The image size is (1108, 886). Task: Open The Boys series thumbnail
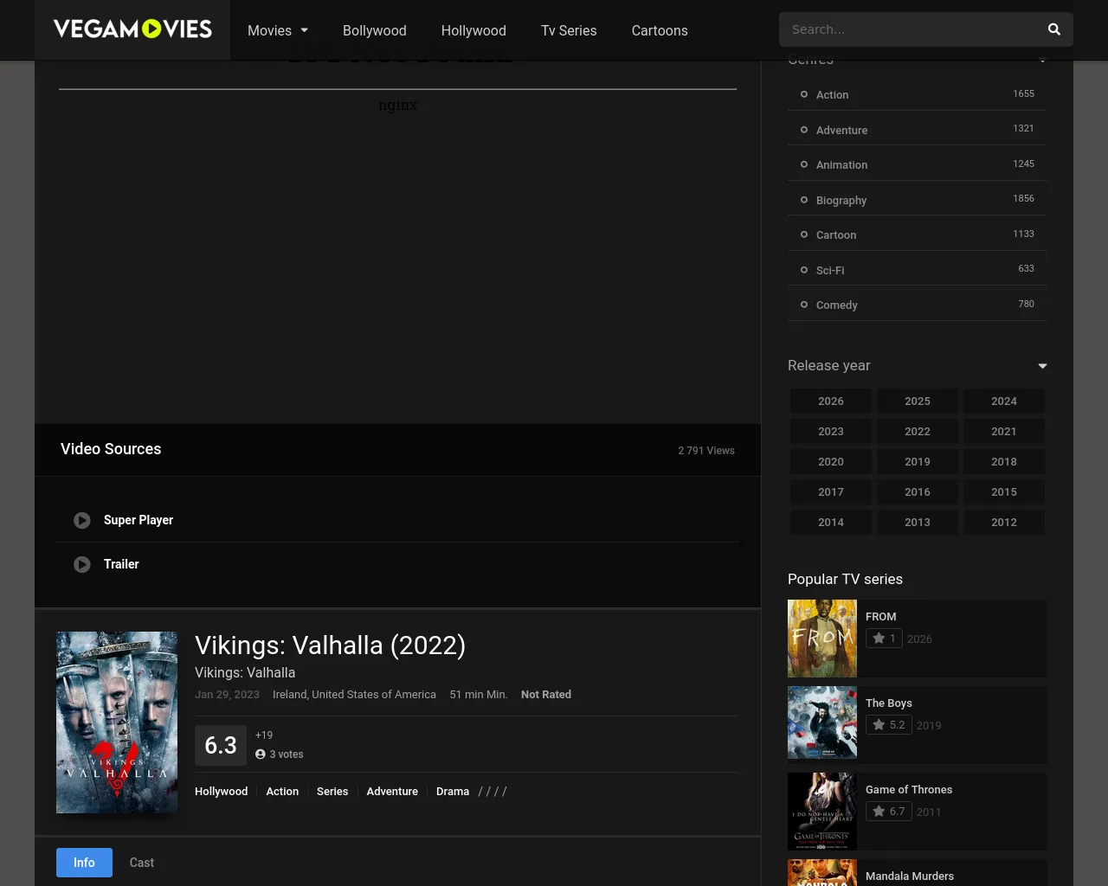(x=822, y=722)
